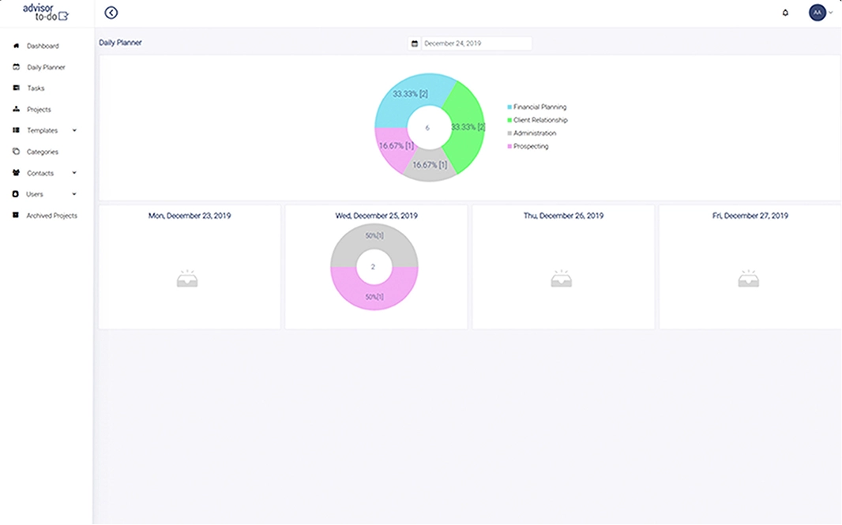842x525 pixels.
Task: Expand the Templates submenu arrow
Action: point(74,131)
